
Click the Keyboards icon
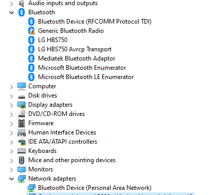point(22,151)
